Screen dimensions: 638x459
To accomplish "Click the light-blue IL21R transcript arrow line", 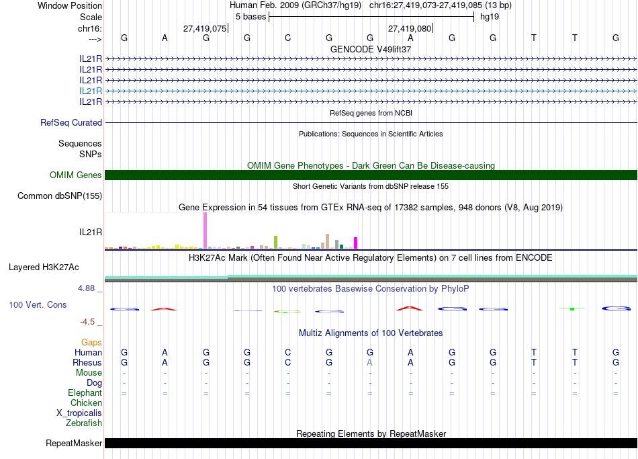I will click(371, 91).
